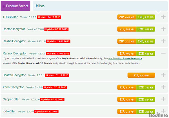Download KidoKiller EXE 288 KB

point(146,112)
